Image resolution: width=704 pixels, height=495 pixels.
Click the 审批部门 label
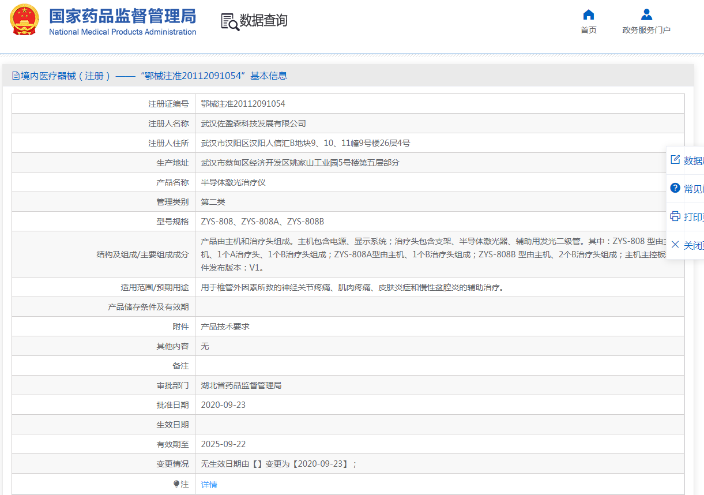(x=172, y=385)
